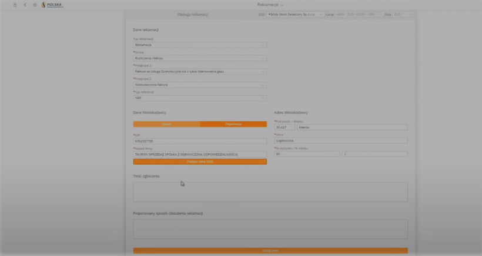Expand the Typ referencji dropdown
Viewport: 482px width, 256px height.
(x=200, y=98)
